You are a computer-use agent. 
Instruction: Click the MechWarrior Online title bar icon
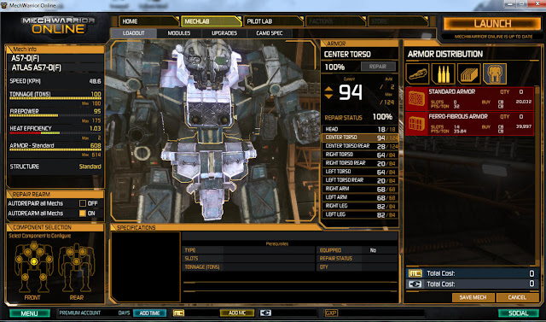point(3,5)
